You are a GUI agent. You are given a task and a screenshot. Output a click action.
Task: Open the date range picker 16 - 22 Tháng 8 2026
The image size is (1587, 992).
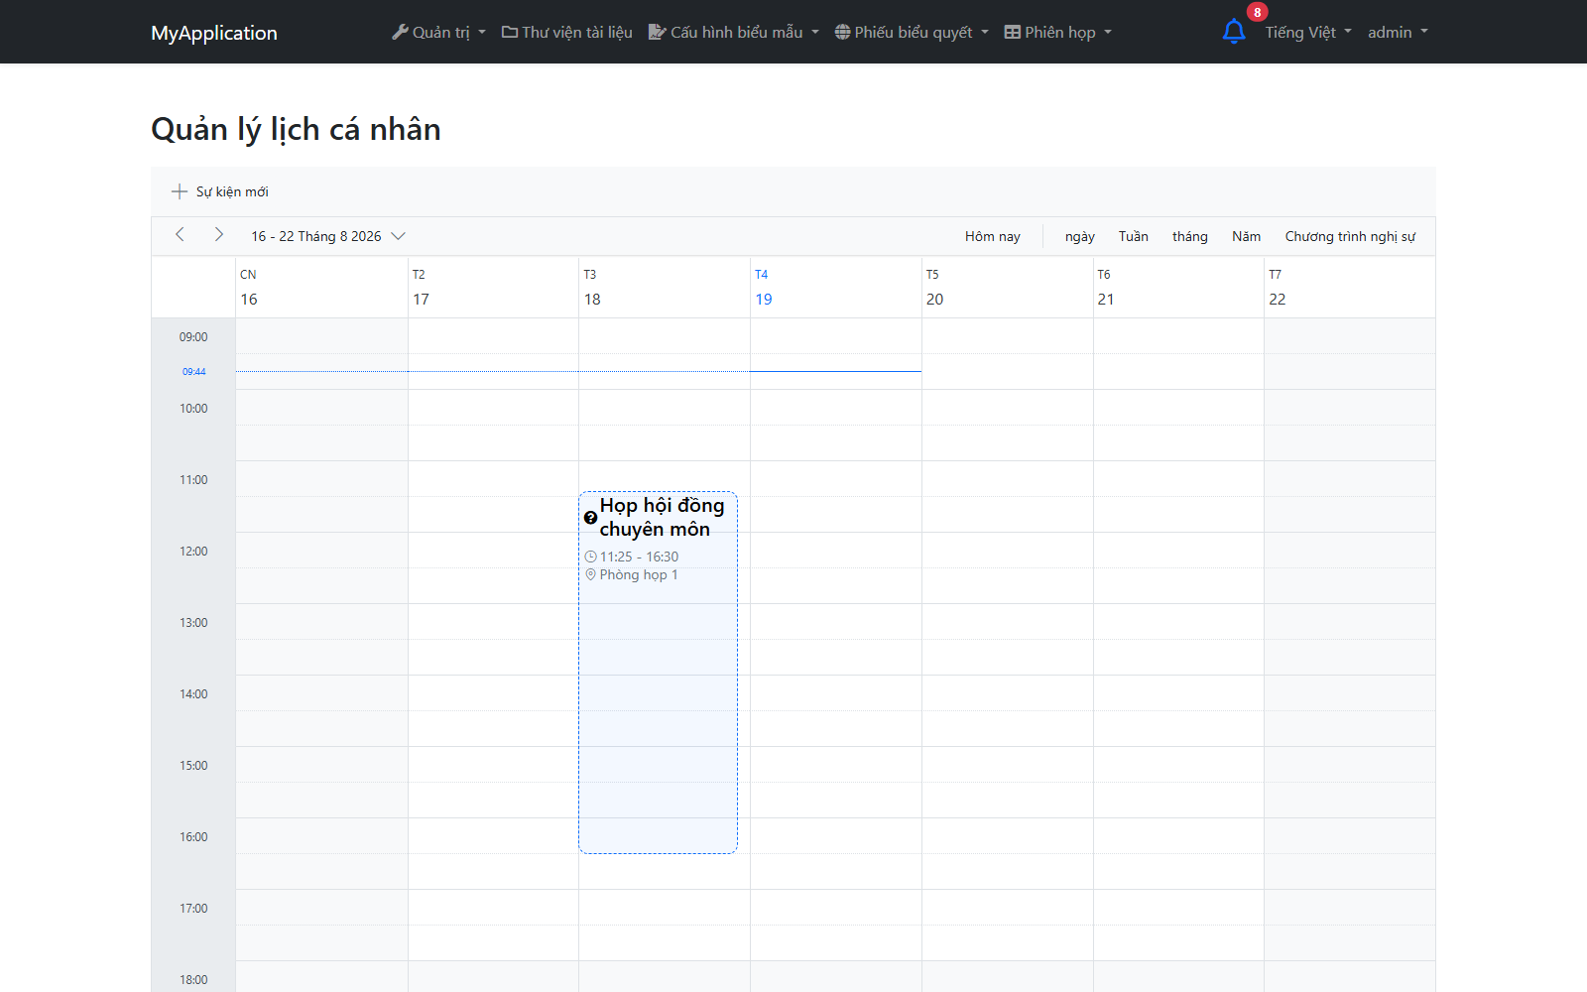pos(328,236)
